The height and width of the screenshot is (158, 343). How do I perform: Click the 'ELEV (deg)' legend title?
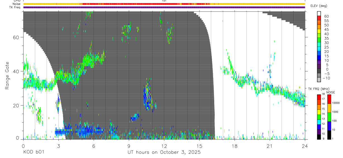pos(319,6)
